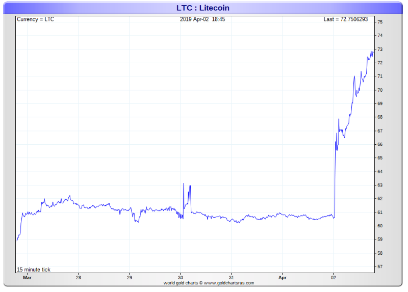Select the '28' date axis marker
This screenshot has height=292, width=408.
click(78, 278)
